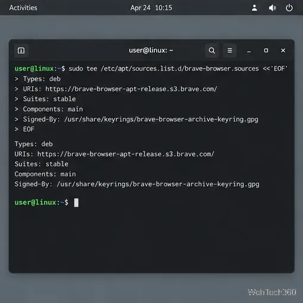Click the heredoc line starting '> URIs: https://brave-browser'
The width and height of the screenshot is (303, 303).
116,89
